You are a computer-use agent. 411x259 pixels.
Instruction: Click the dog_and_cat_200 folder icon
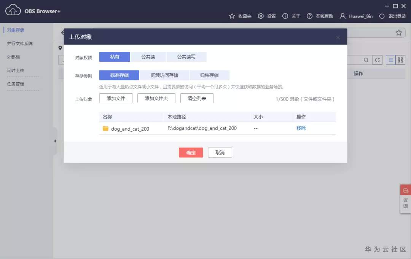pos(105,128)
